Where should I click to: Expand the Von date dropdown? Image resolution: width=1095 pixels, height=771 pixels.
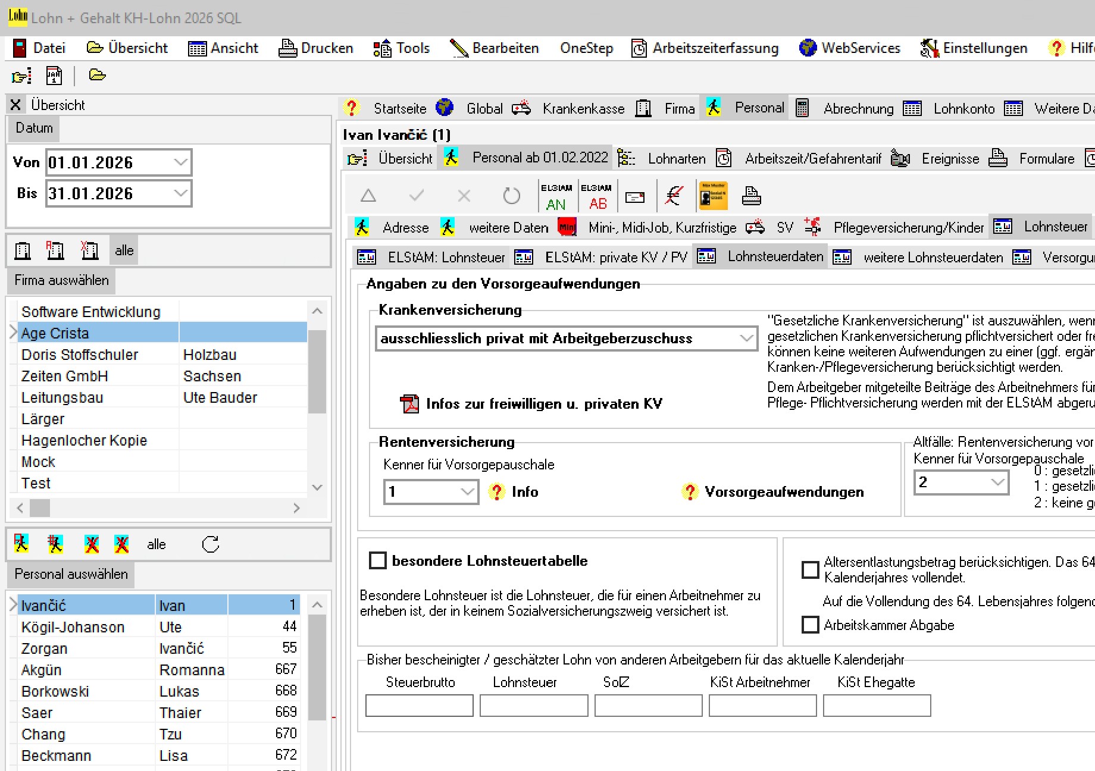coord(180,162)
